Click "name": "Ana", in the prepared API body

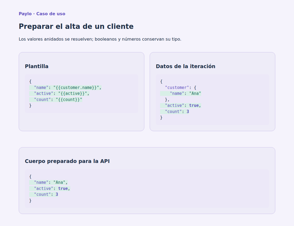(48, 182)
